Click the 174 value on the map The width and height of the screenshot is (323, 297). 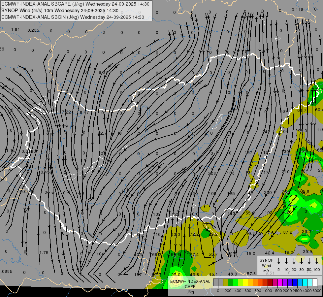[x=267, y=172]
